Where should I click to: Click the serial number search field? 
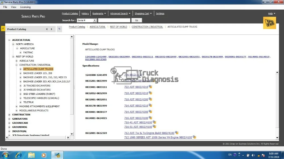(114, 20)
